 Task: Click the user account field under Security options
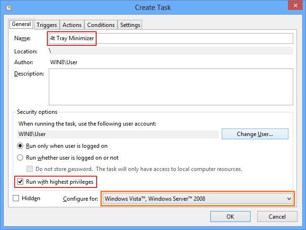pos(118,134)
